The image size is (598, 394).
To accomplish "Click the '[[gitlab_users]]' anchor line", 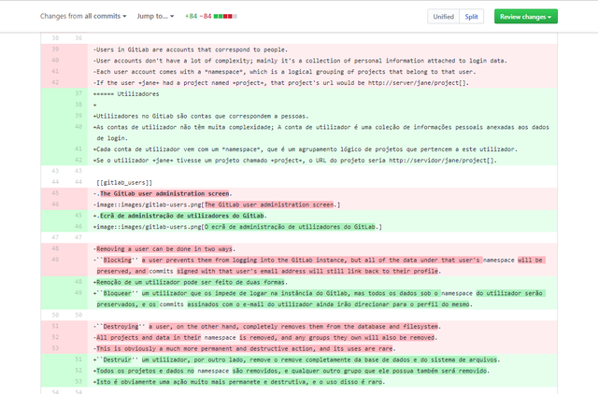I will 124,182.
